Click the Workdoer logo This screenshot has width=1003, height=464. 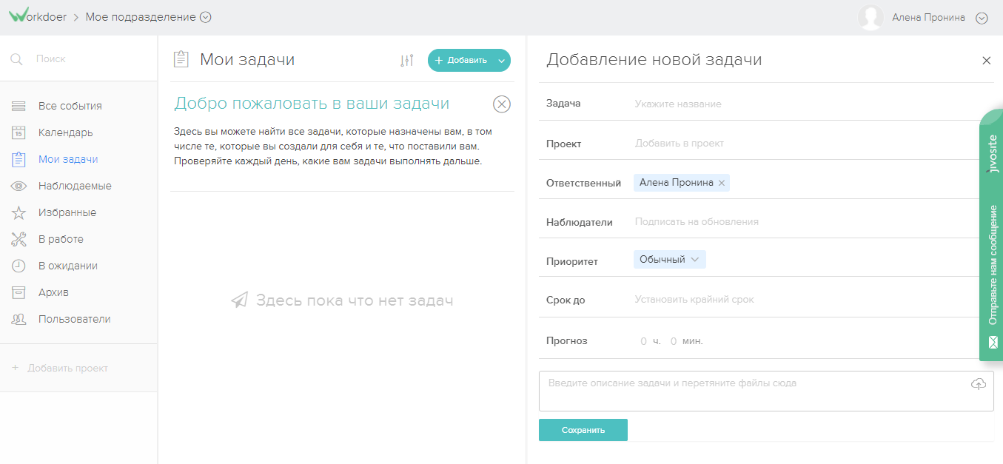click(x=37, y=16)
